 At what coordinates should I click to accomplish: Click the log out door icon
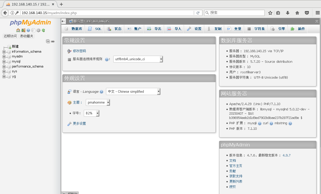(23, 30)
